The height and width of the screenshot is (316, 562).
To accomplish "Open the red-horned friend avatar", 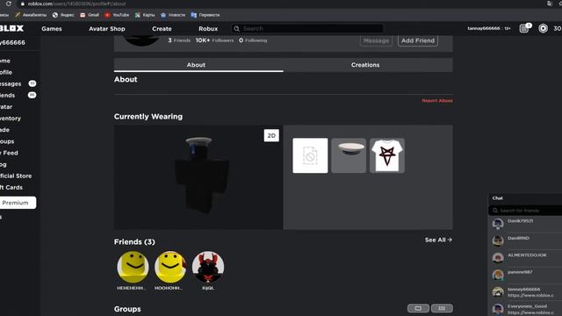I will tap(208, 267).
